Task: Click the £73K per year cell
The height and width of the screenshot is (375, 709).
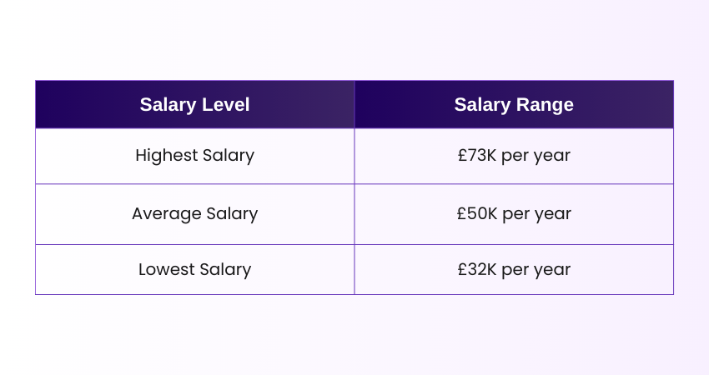Action: [514, 156]
